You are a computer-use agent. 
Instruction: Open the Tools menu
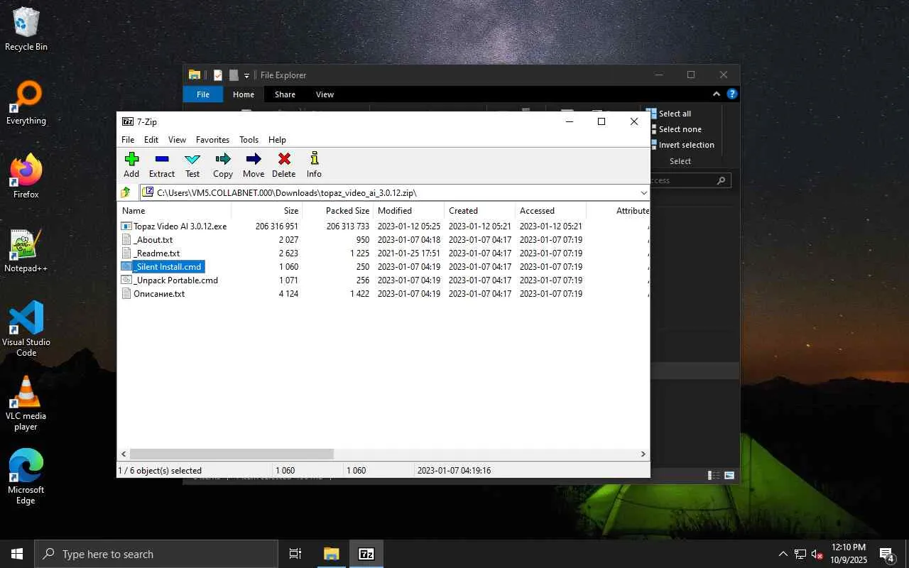249,140
